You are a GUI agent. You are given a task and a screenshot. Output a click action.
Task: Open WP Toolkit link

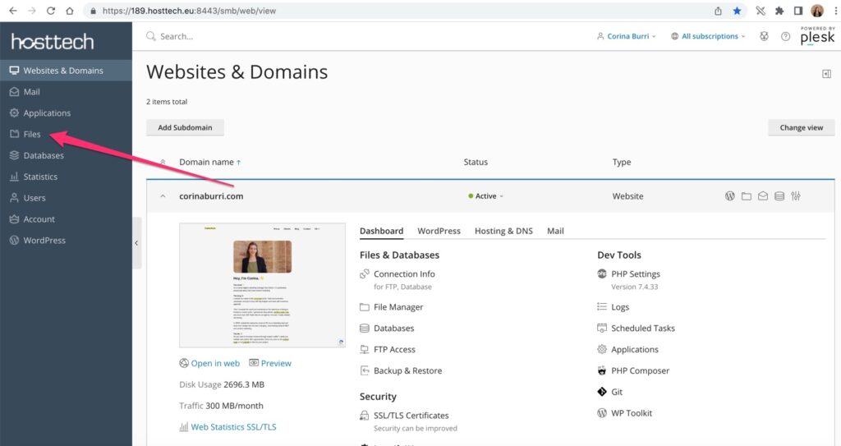pyautogui.click(x=632, y=412)
